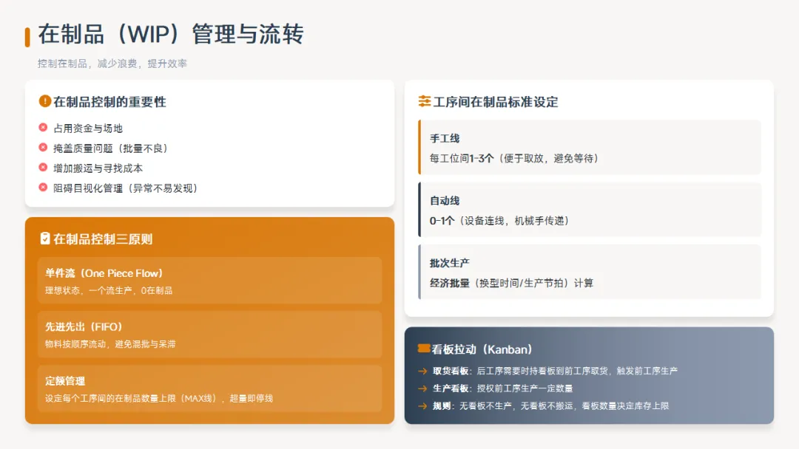Click the bullet text 阻碍目视化管理（异常不易发现）
The width and height of the screenshot is (799, 449).
click(x=125, y=188)
